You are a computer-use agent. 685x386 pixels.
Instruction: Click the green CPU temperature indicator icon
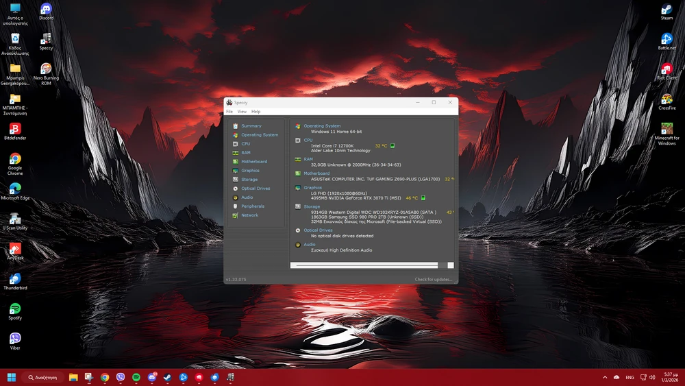tap(393, 146)
